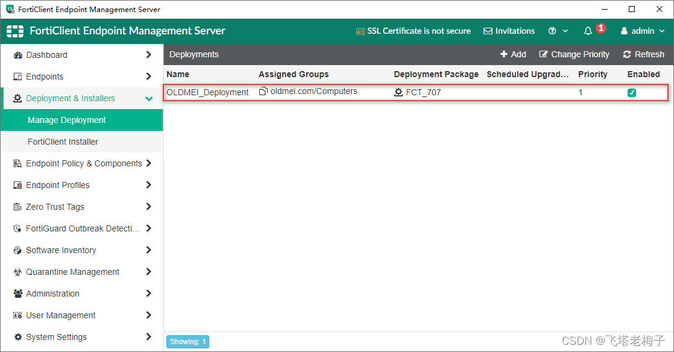Click the System Settings gear icon
Screen dimensions: 674x352
point(17,337)
